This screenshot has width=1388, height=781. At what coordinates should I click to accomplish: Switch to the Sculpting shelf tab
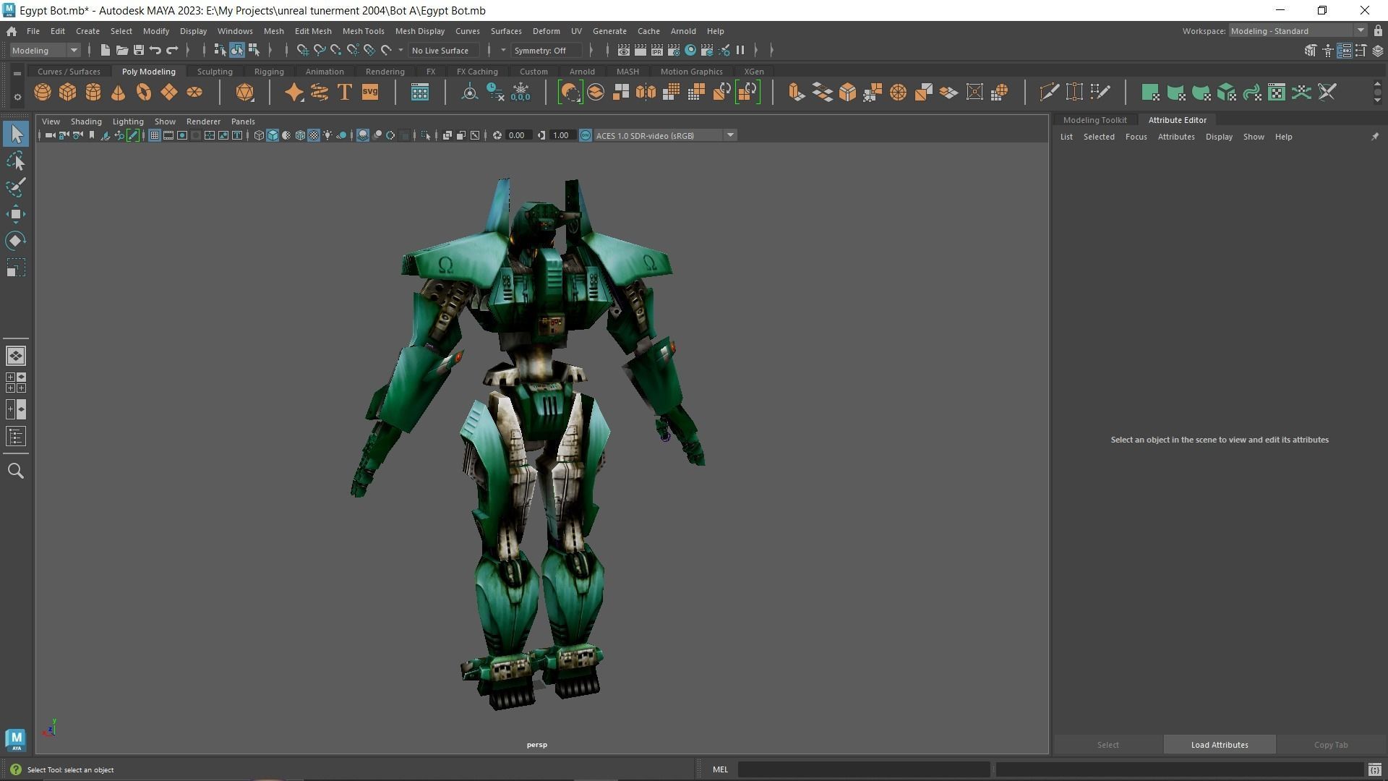click(x=215, y=72)
